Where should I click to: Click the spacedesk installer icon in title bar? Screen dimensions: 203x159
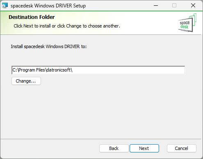(5, 5)
